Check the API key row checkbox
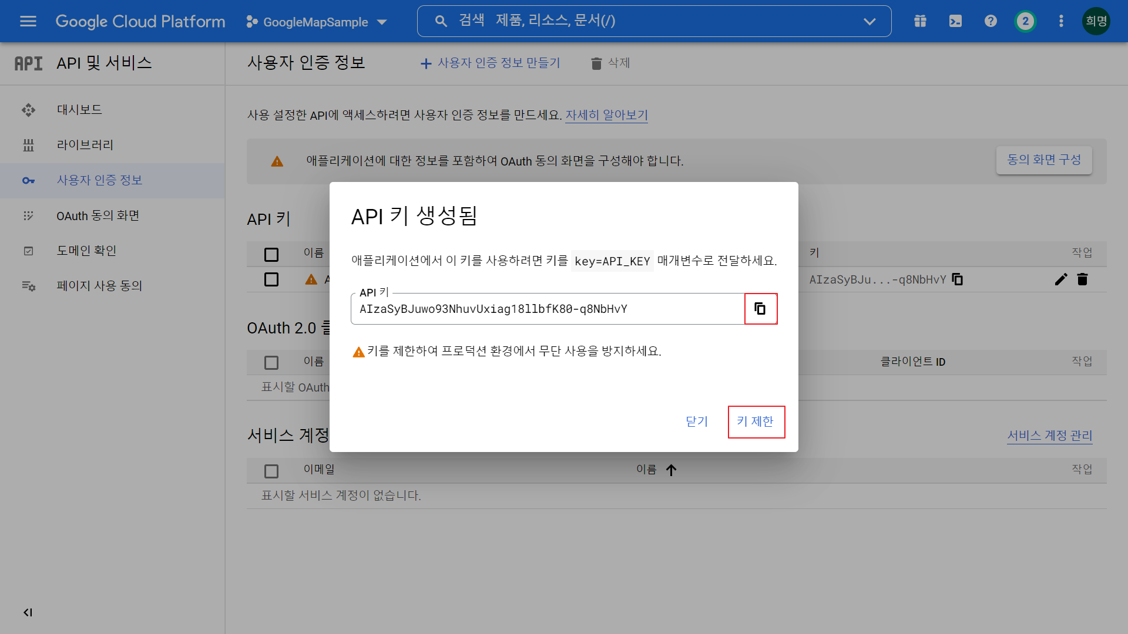 tap(271, 279)
